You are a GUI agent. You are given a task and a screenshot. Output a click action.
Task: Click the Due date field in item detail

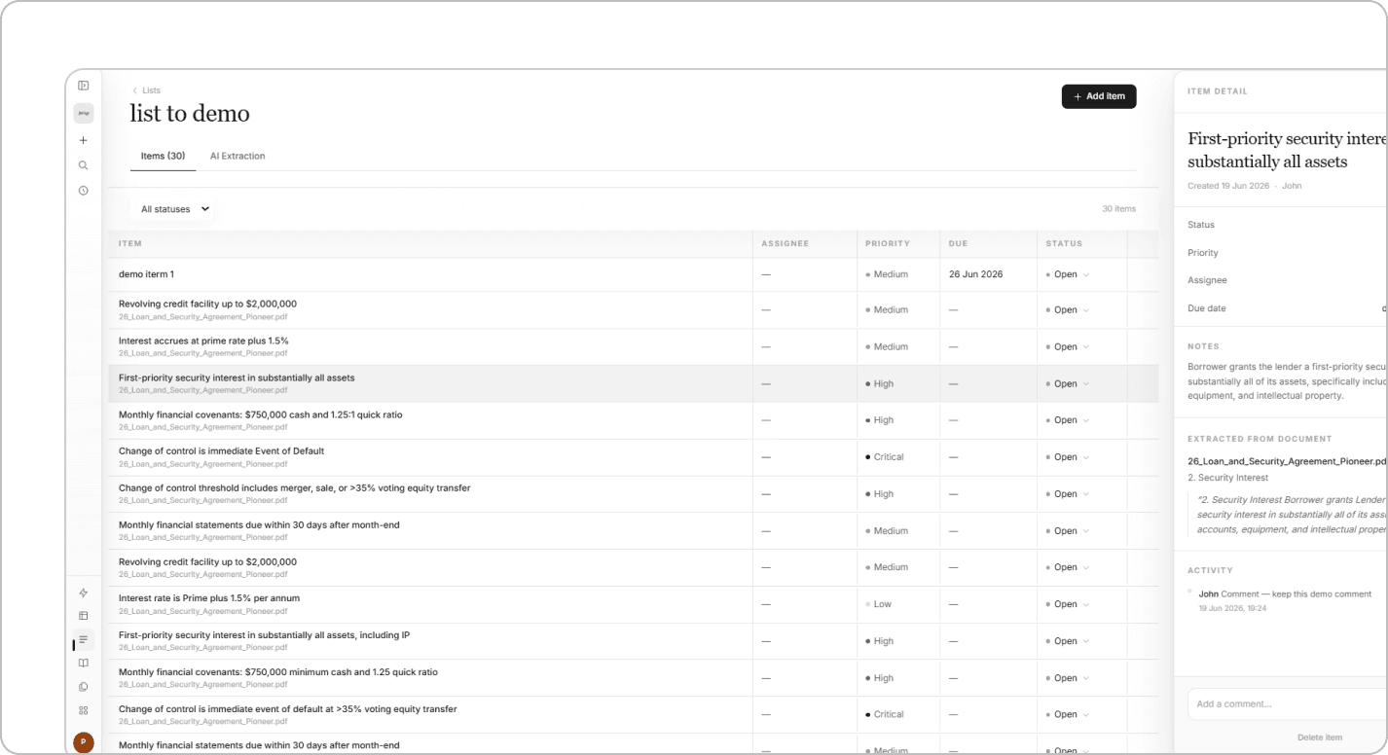pos(1287,308)
